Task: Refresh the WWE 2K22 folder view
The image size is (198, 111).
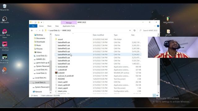Action: tap(135, 31)
